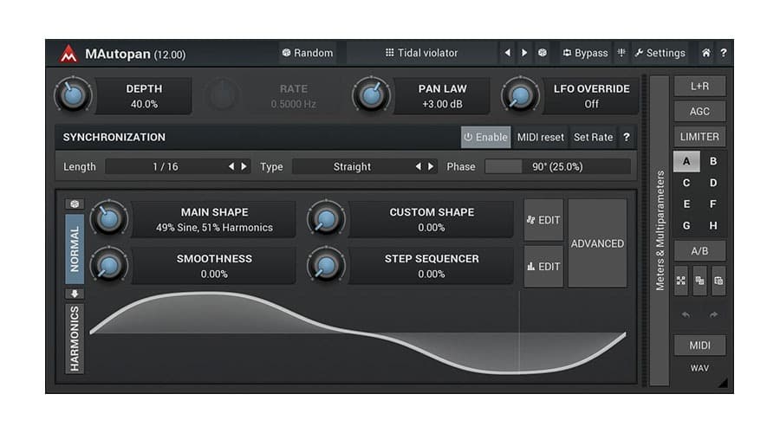Select preset slot B
This screenshot has height=433, width=780.
tap(713, 161)
